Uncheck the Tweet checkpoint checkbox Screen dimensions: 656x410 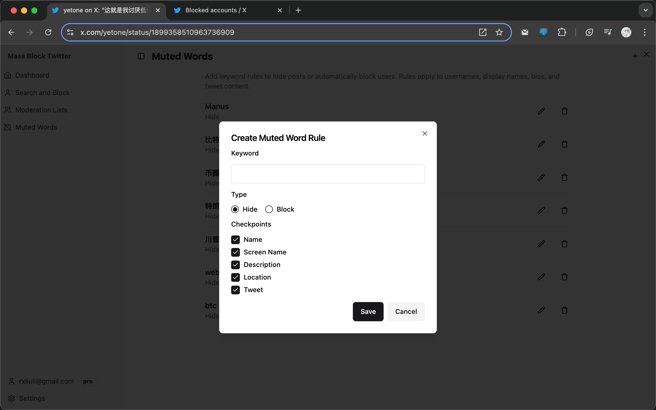tap(235, 290)
